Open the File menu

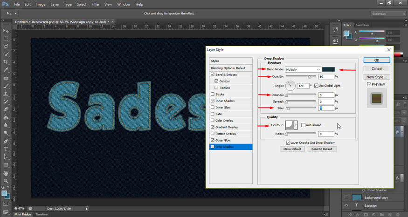(17, 4)
